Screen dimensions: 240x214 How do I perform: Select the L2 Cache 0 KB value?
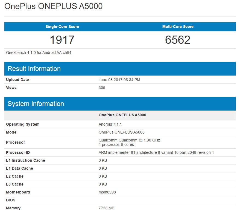(103, 177)
